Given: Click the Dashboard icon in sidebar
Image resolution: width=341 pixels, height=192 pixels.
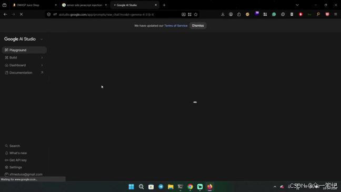Looking at the screenshot, I should click(x=6, y=65).
